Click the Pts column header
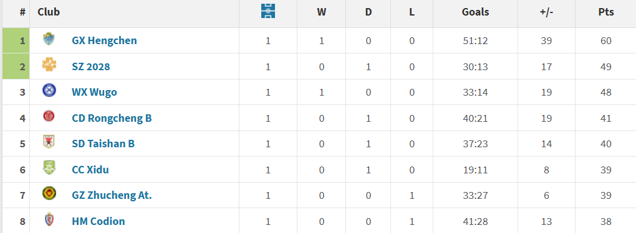This screenshot has height=233, width=636. (606, 12)
